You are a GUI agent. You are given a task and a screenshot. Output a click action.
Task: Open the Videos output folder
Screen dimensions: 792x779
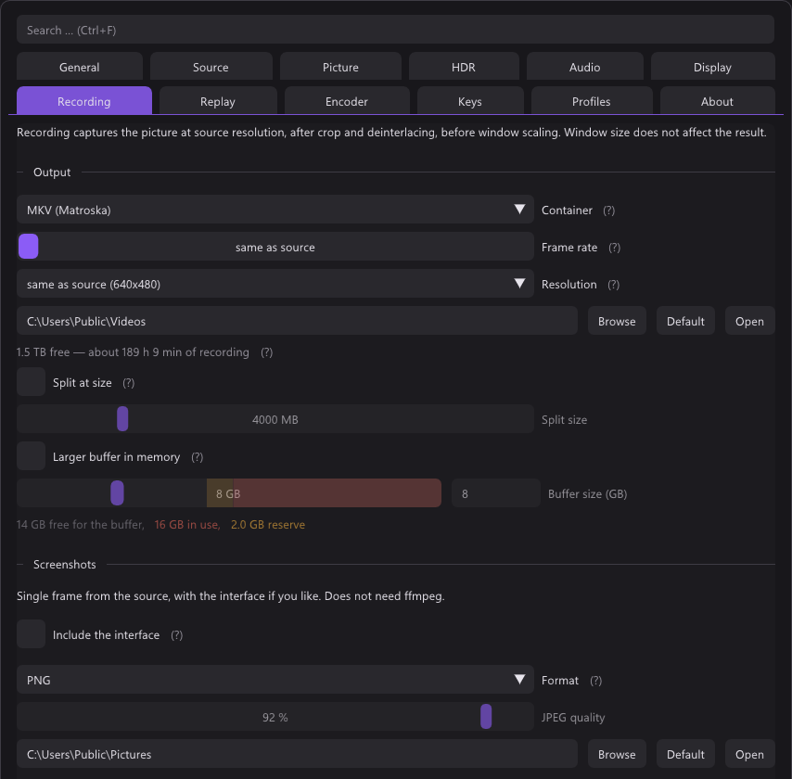(x=749, y=320)
